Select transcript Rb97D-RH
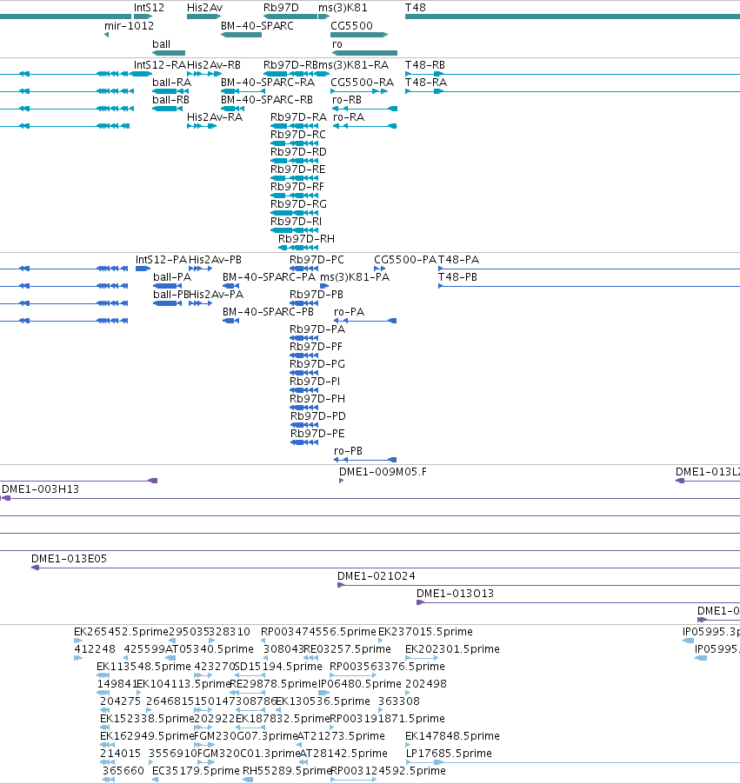 [x=306, y=238]
